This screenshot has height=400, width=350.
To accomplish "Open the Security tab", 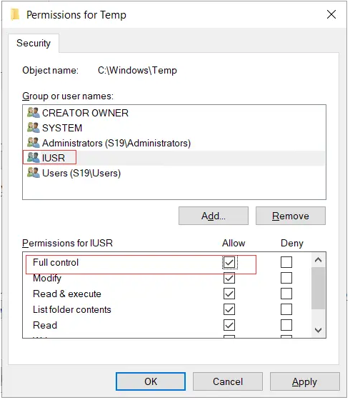I will click(x=34, y=43).
